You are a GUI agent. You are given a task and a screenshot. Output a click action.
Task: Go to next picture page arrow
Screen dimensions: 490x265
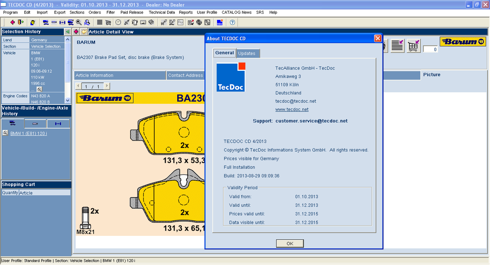point(107,87)
